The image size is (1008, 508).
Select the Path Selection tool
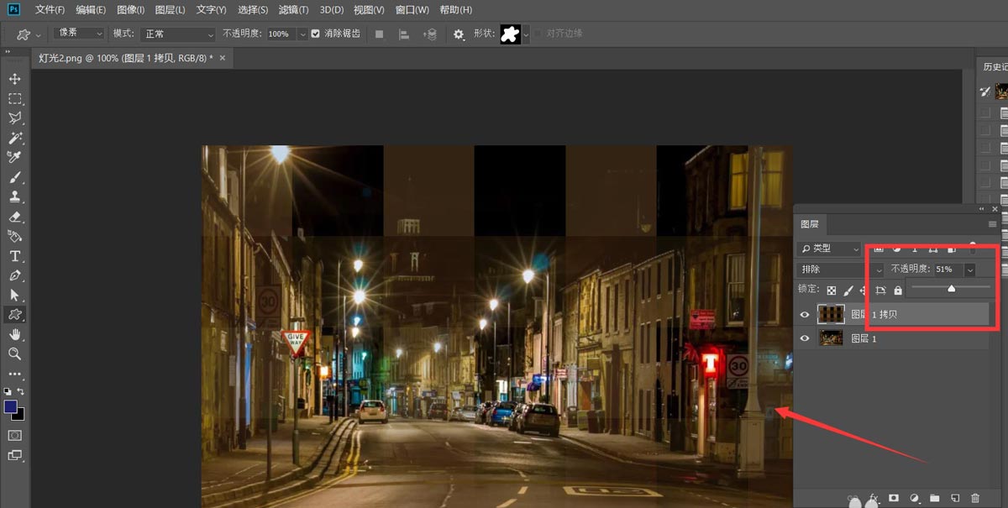(15, 295)
